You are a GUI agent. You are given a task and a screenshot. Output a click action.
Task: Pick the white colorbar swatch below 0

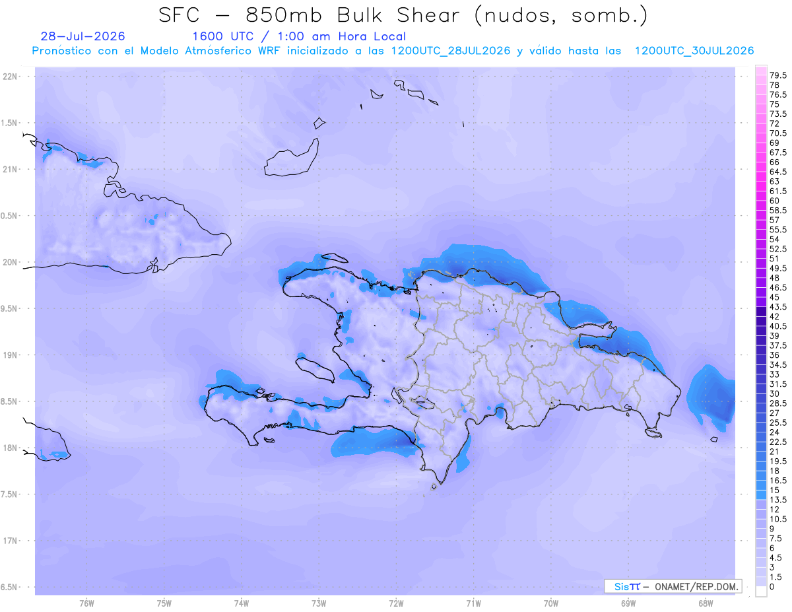point(761,592)
